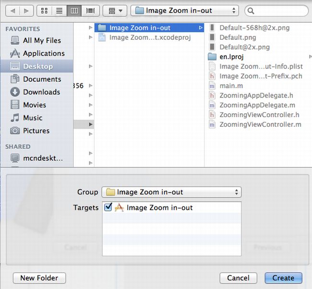This screenshot has width=312, height=289.
Task: Switch to icon view
Action: (x=44, y=11)
